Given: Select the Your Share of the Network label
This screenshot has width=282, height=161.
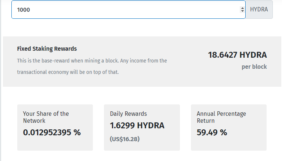Looking at the screenshot, I should [46, 117].
